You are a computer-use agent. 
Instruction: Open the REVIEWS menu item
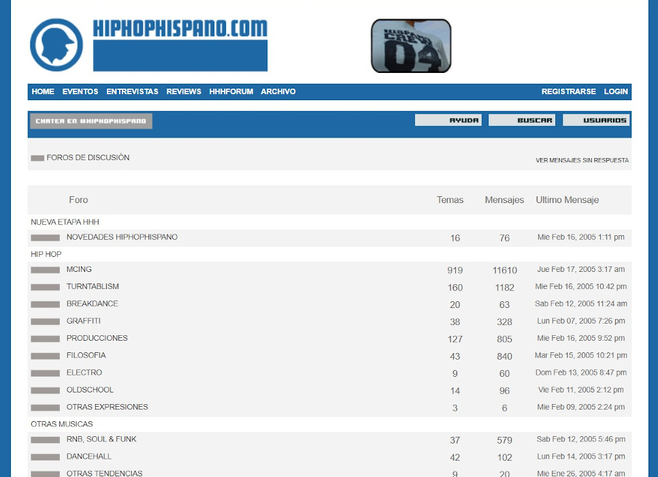(x=184, y=91)
